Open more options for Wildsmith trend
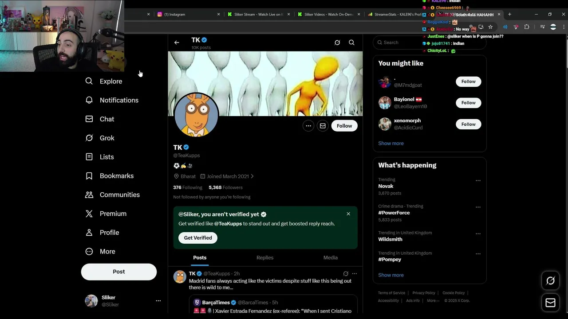 tap(478, 234)
